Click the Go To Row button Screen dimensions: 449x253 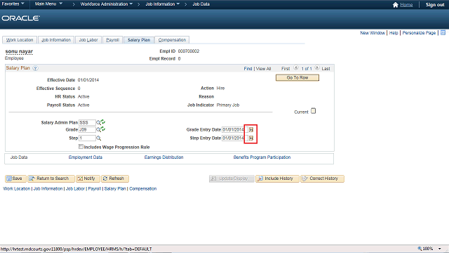point(297,78)
